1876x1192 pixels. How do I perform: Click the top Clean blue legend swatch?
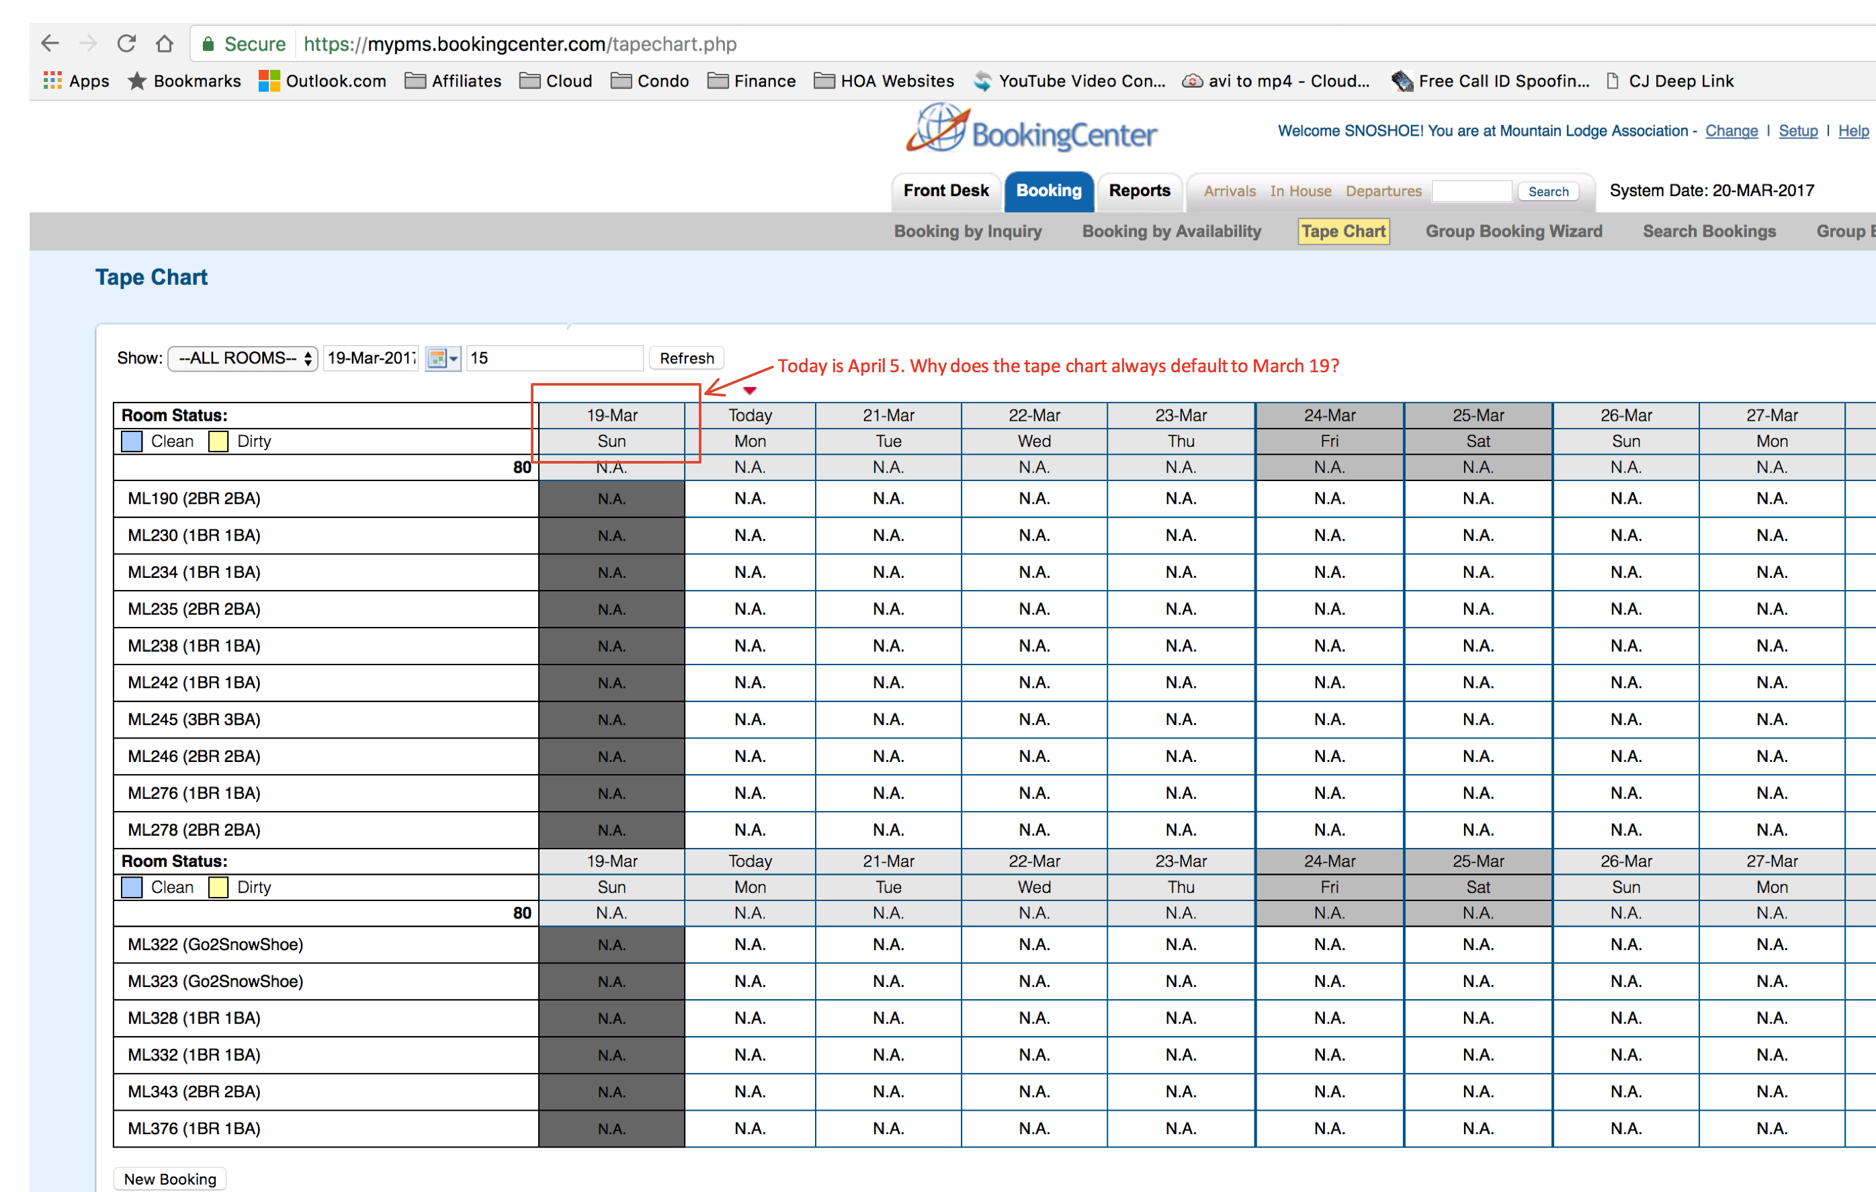pyautogui.click(x=132, y=441)
